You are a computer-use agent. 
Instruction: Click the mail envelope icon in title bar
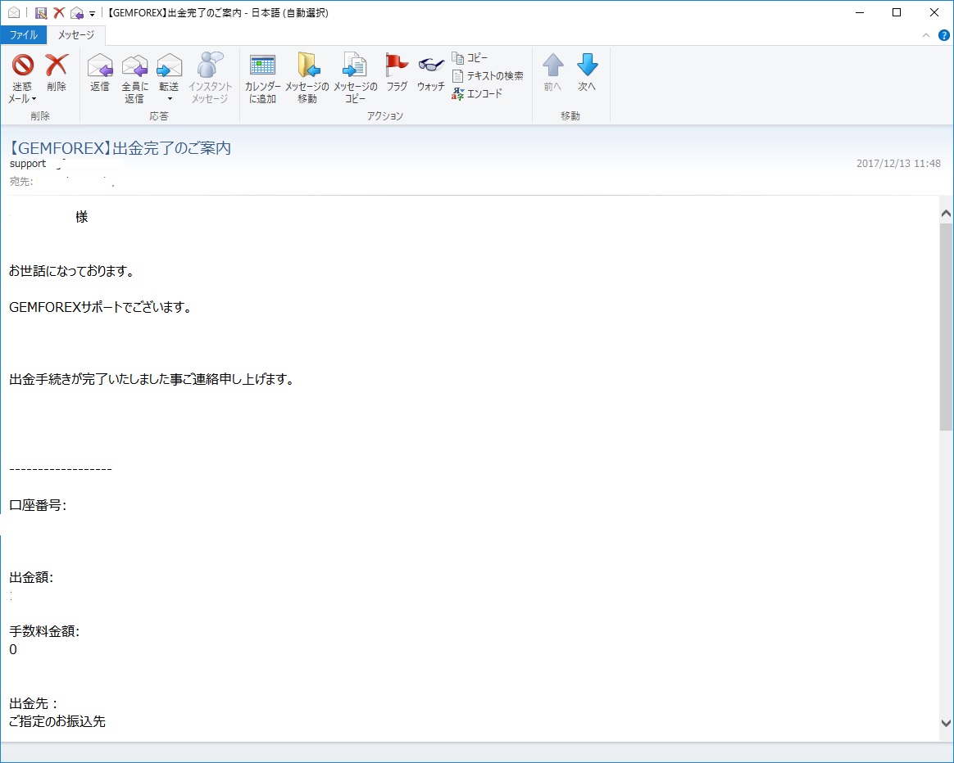pos(13,13)
